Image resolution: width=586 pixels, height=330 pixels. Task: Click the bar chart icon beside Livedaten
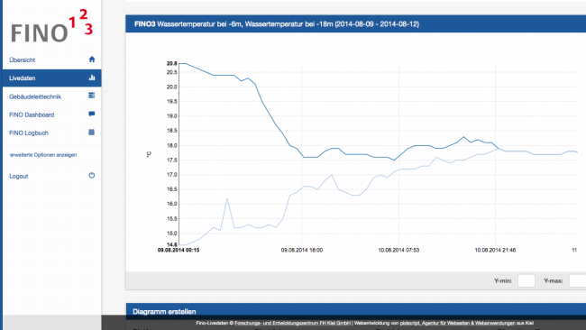[x=92, y=78]
